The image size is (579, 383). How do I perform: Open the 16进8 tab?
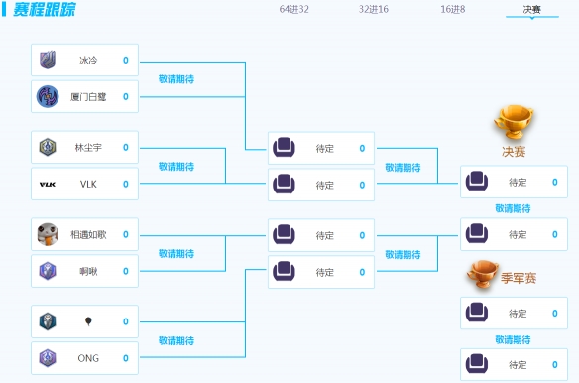(453, 9)
